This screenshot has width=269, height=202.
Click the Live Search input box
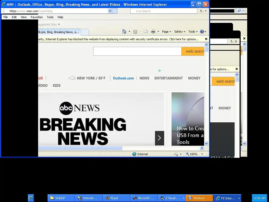pyautogui.click(x=164, y=11)
